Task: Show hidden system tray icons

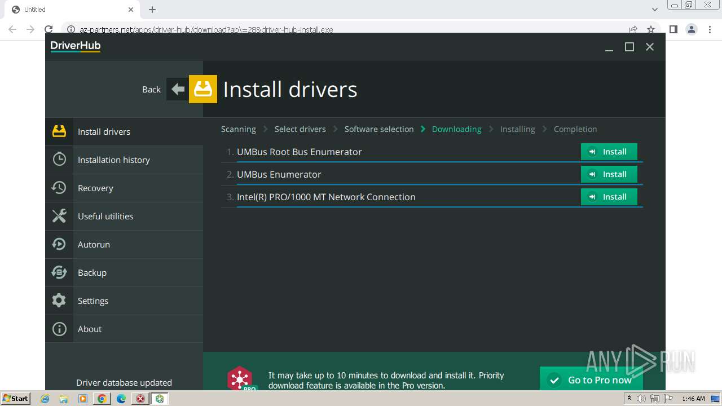Action: pos(629,399)
